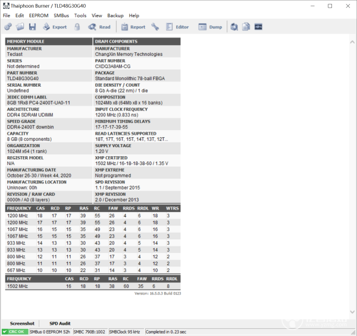This screenshot has height=336, width=357.
Task: Click the gears configuration toolbar icon
Action: click(8, 27)
